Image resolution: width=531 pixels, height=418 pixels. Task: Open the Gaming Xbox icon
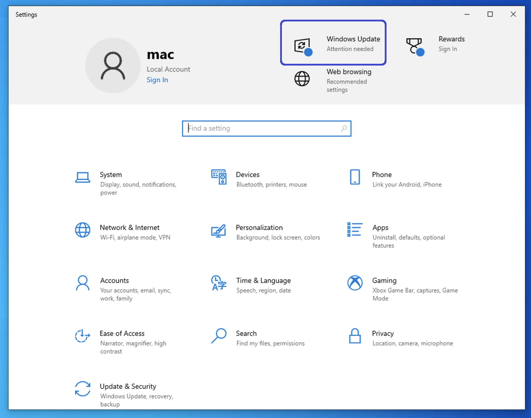pos(355,283)
